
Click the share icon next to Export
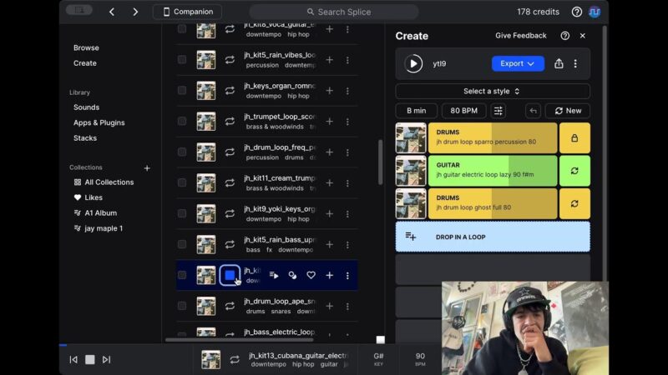(559, 63)
